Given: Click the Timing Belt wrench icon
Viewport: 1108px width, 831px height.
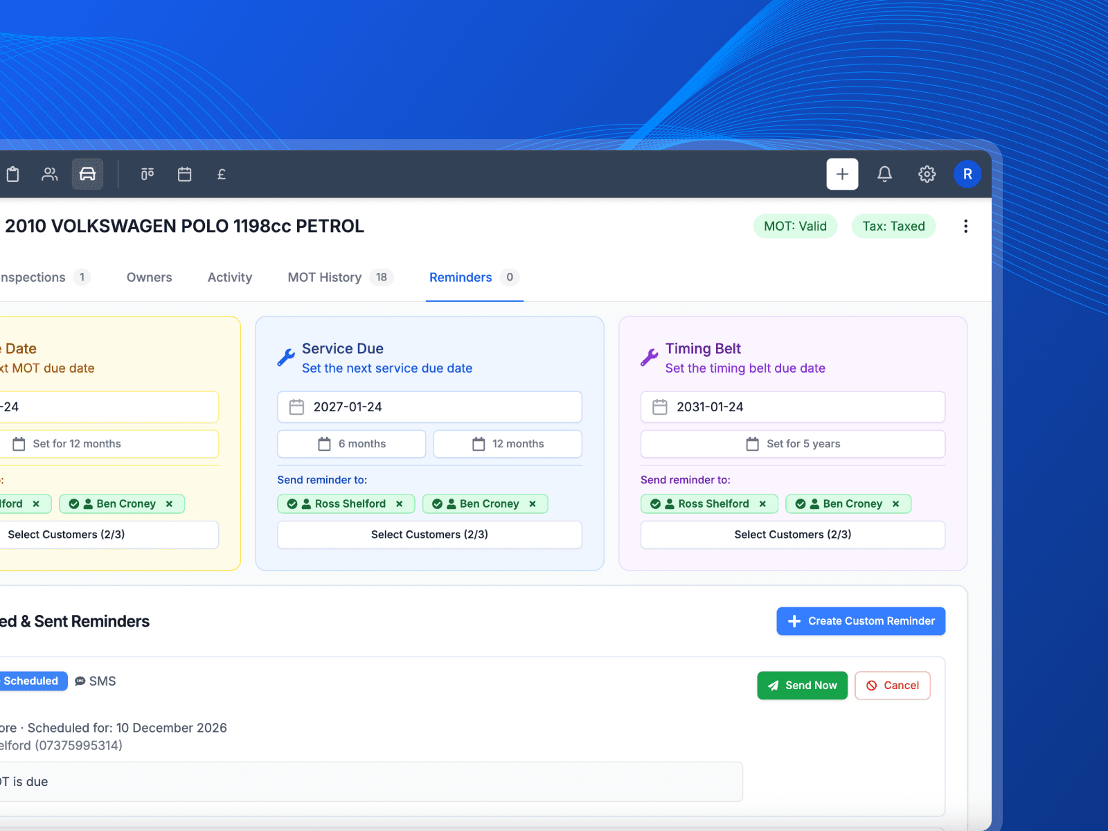Looking at the screenshot, I should [x=650, y=357].
